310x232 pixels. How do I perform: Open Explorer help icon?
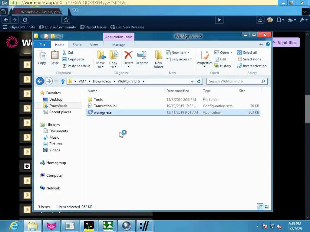pos(268,44)
